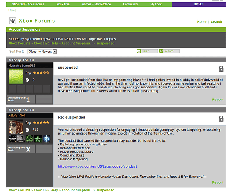Click second Call of Duty game badge icon

[21, 139]
